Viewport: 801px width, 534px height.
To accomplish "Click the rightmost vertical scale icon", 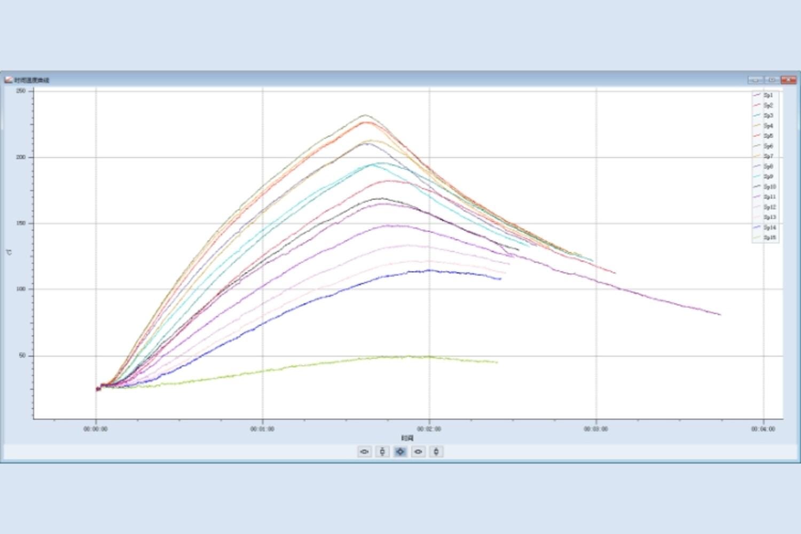I will pos(436,452).
